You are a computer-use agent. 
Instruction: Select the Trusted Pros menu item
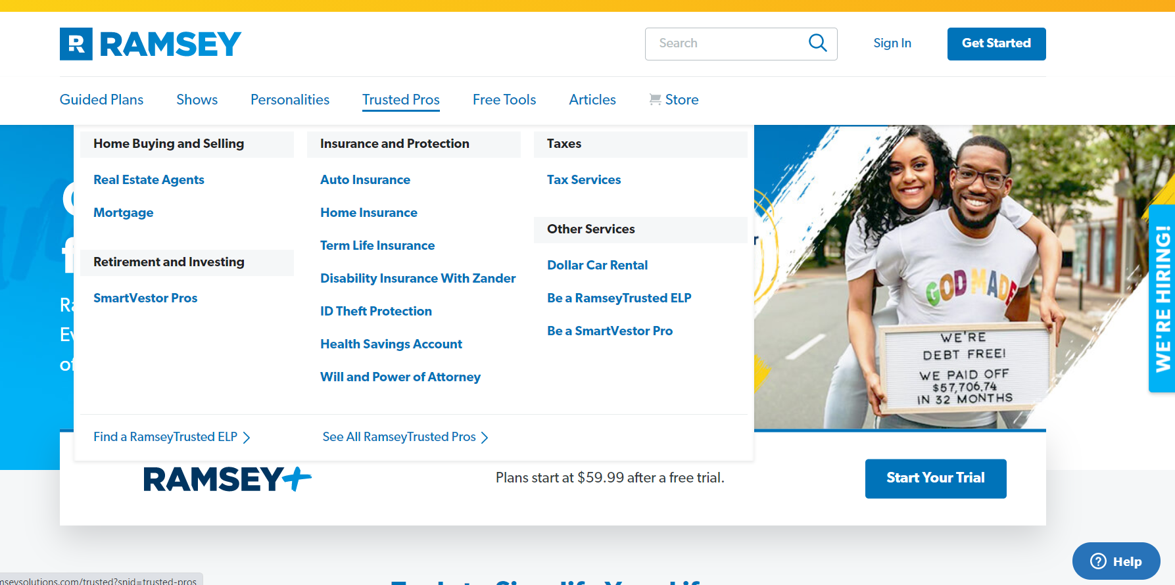(x=401, y=99)
